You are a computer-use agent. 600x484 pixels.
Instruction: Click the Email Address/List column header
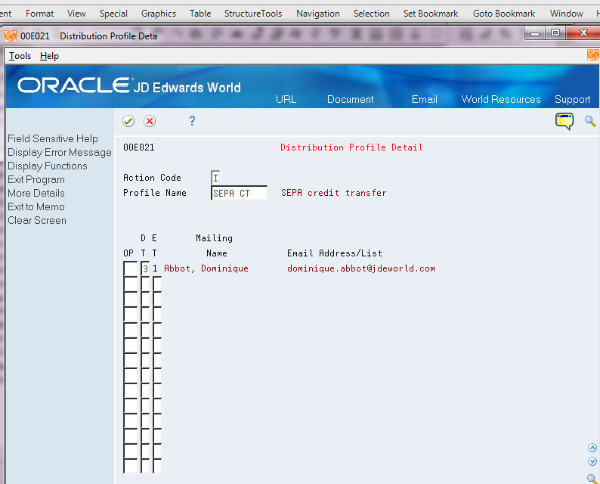[x=335, y=253]
